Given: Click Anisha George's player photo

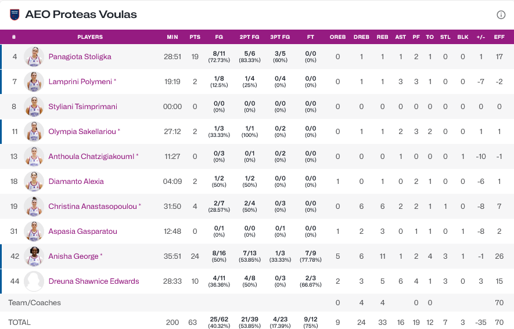Looking at the screenshot, I should click(34, 256).
